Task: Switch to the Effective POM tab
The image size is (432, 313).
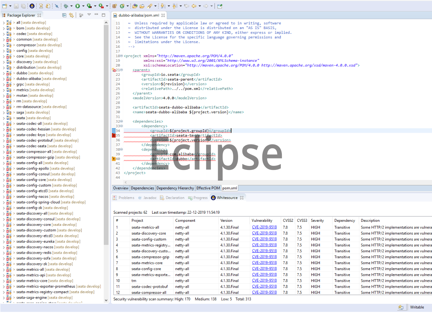Action: click(208, 188)
